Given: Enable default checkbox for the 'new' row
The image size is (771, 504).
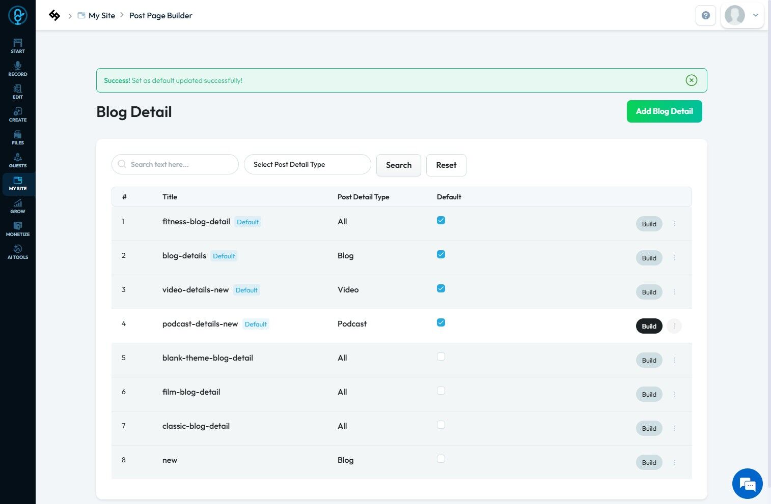Looking at the screenshot, I should (441, 459).
